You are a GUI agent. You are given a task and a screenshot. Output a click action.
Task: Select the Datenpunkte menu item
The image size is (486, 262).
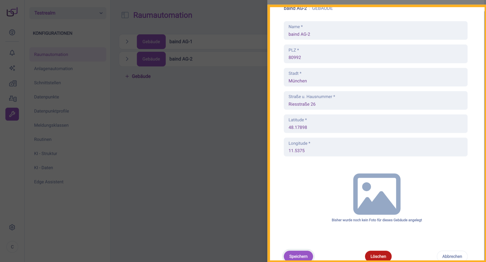(x=47, y=97)
